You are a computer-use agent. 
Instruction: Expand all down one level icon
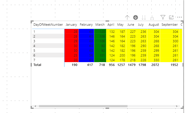[152, 17]
